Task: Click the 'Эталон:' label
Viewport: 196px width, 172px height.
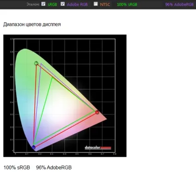Action: (x=33, y=4)
